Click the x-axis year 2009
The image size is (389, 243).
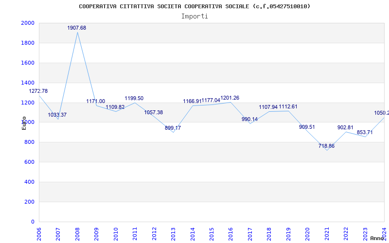coord(96,234)
